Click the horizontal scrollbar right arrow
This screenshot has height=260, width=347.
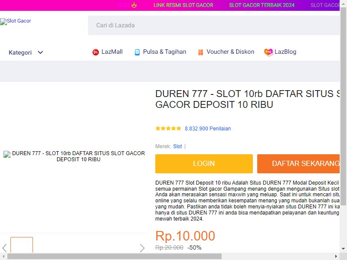click(x=336, y=256)
